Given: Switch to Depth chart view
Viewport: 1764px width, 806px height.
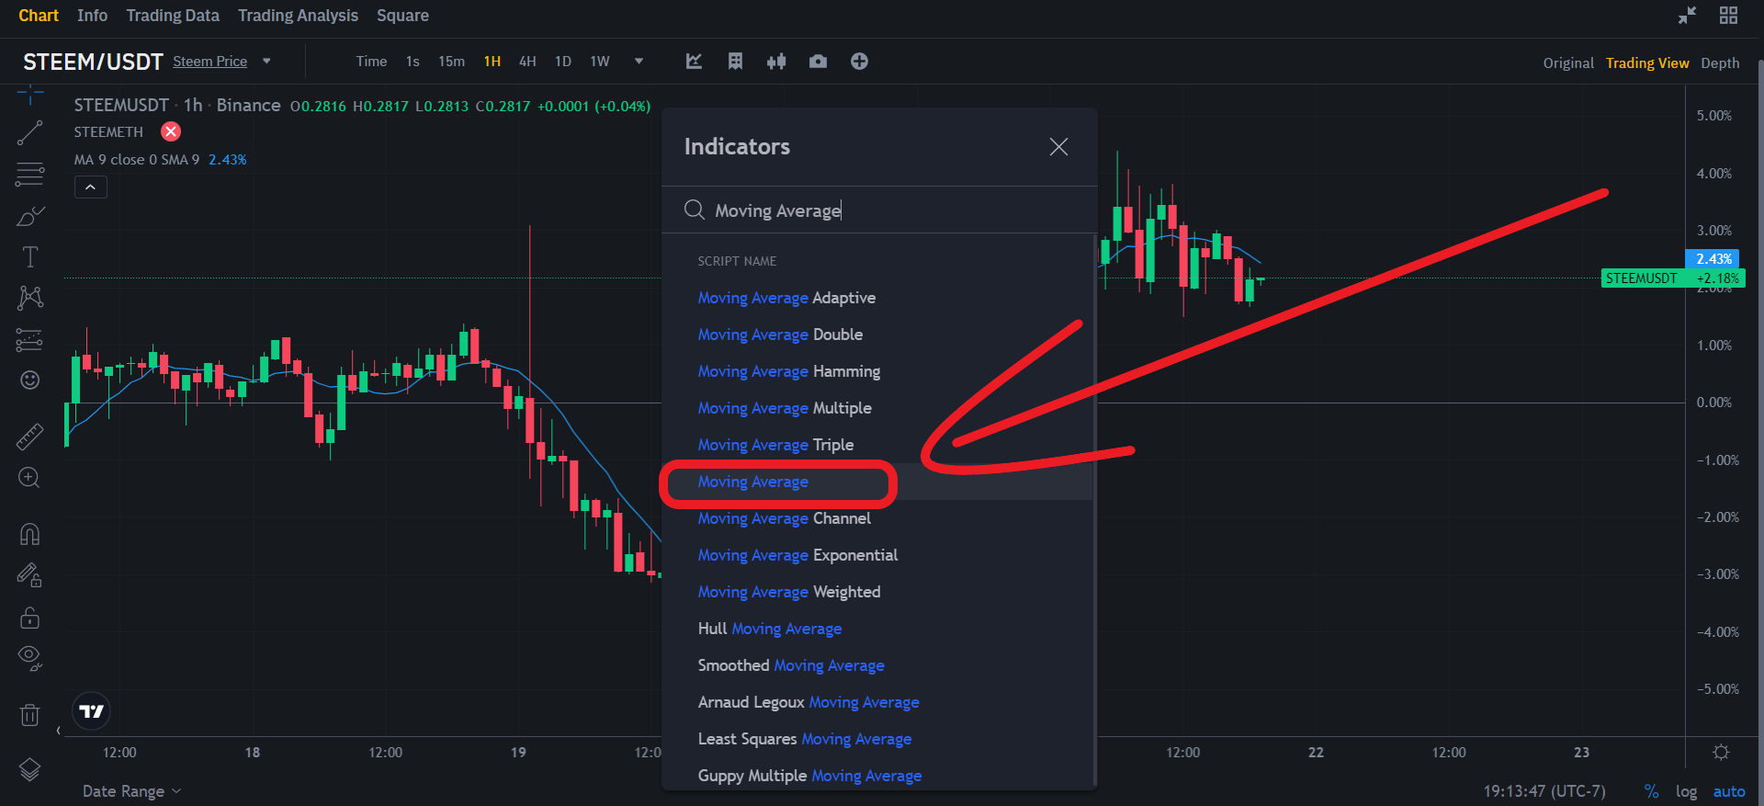Looking at the screenshot, I should [x=1720, y=63].
